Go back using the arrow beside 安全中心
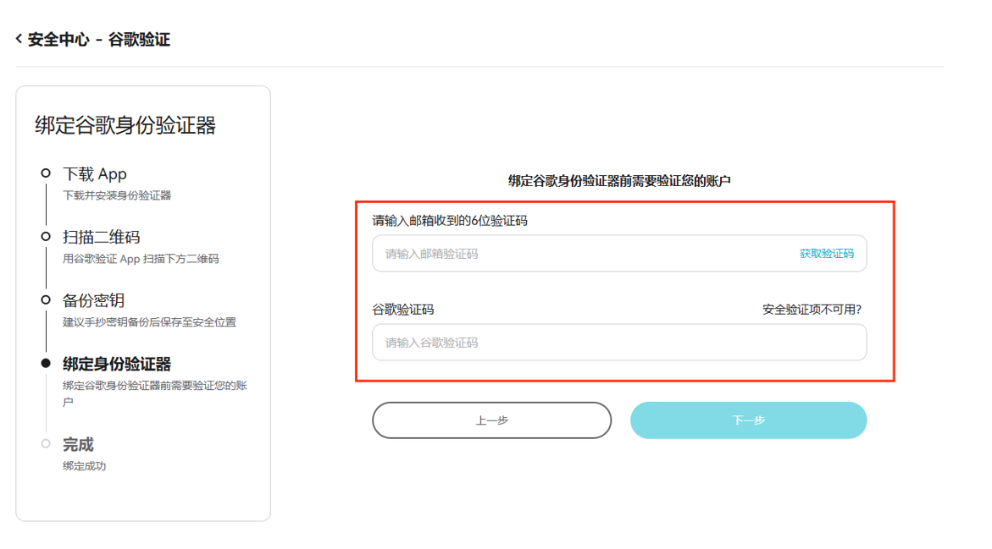The image size is (992, 549). coord(19,39)
